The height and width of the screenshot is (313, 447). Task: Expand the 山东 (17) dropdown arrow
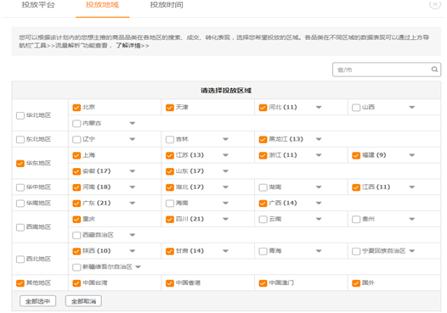[225, 171]
